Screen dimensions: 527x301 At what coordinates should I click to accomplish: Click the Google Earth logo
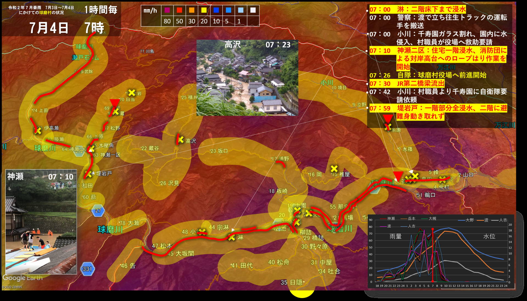[23, 278]
